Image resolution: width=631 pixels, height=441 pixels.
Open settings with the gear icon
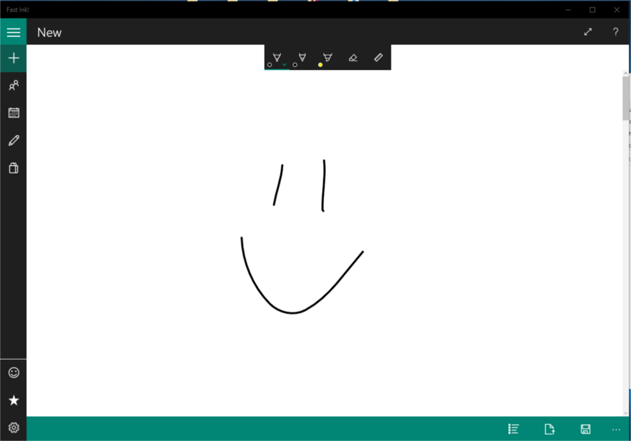point(13,428)
